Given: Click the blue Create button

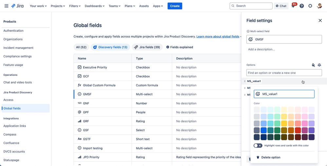Looking at the screenshot, I should point(175,6).
